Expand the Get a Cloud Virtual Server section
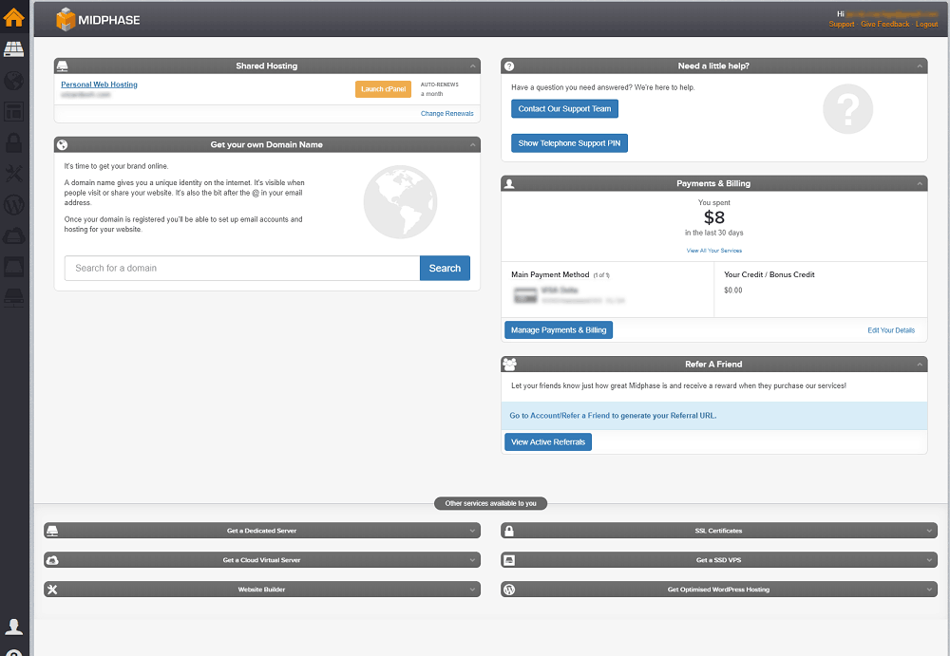The width and height of the screenshot is (950, 656). coord(472,560)
